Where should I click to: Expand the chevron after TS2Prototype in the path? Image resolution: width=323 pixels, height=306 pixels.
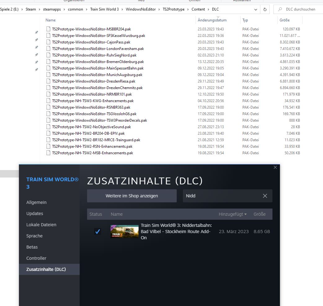pyautogui.click(x=188, y=9)
